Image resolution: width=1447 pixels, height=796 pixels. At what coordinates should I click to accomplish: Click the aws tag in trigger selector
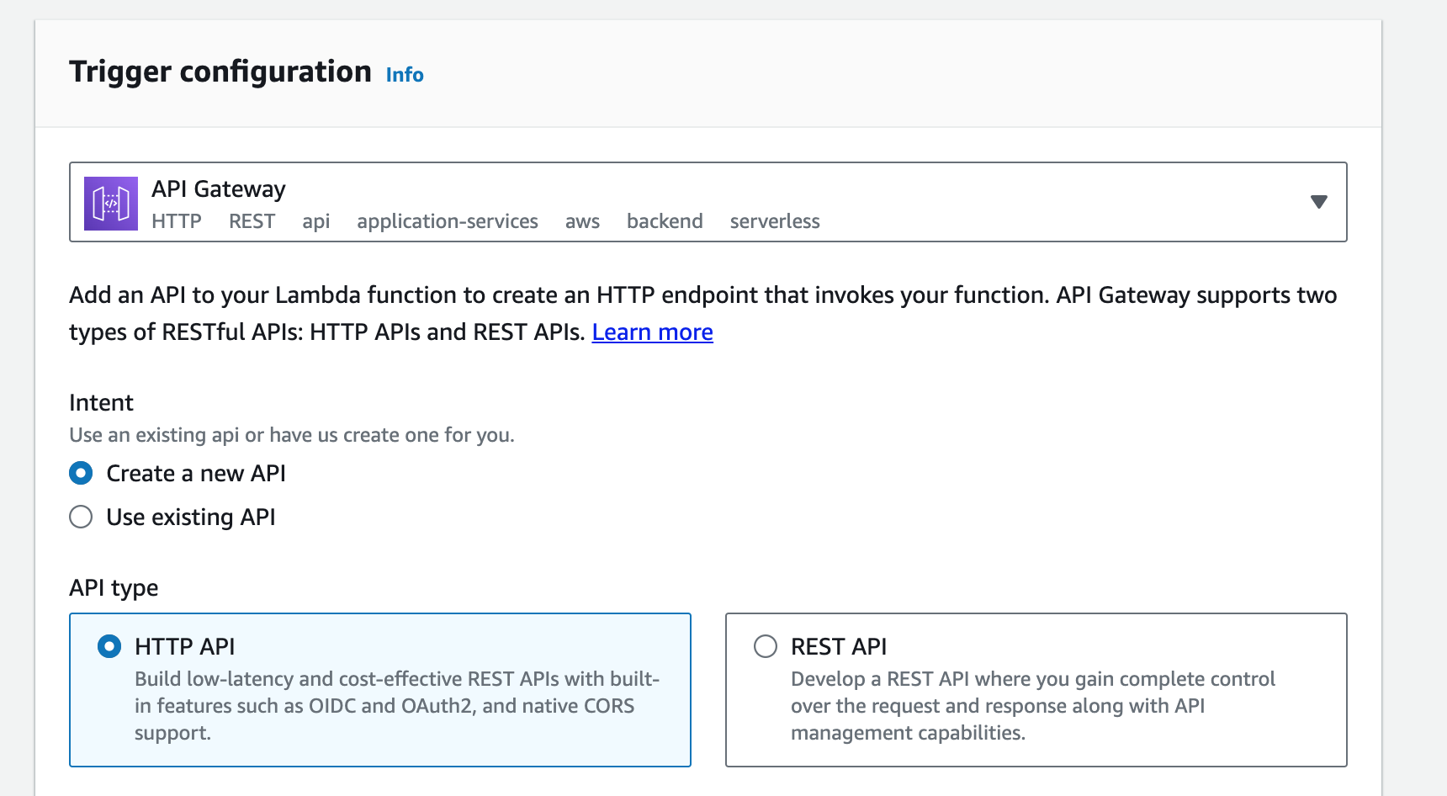pyautogui.click(x=582, y=221)
